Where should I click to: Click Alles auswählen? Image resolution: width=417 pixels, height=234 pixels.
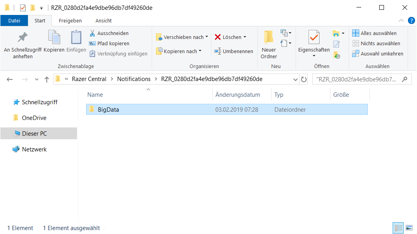(x=375, y=33)
